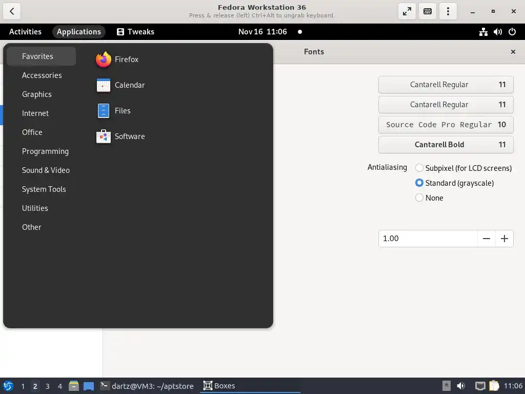Switch to workspace 1 in host taskbar
The width and height of the screenshot is (525, 394).
pos(23,386)
